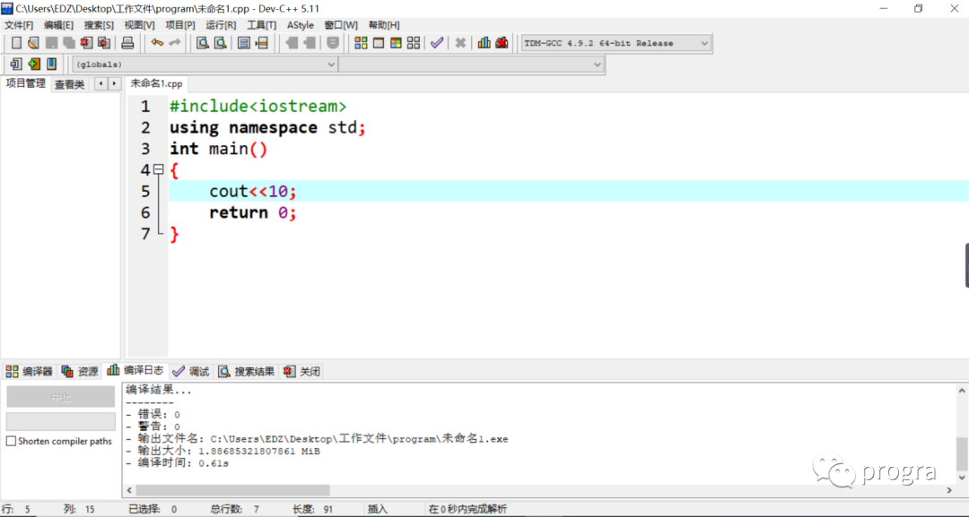Click the Goto line toolbar icon
Image resolution: width=969 pixels, height=517 pixels.
pyautogui.click(x=262, y=43)
